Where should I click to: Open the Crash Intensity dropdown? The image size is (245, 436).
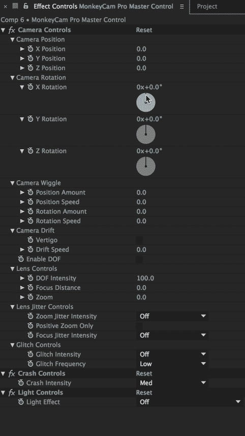pyautogui.click(x=173, y=383)
